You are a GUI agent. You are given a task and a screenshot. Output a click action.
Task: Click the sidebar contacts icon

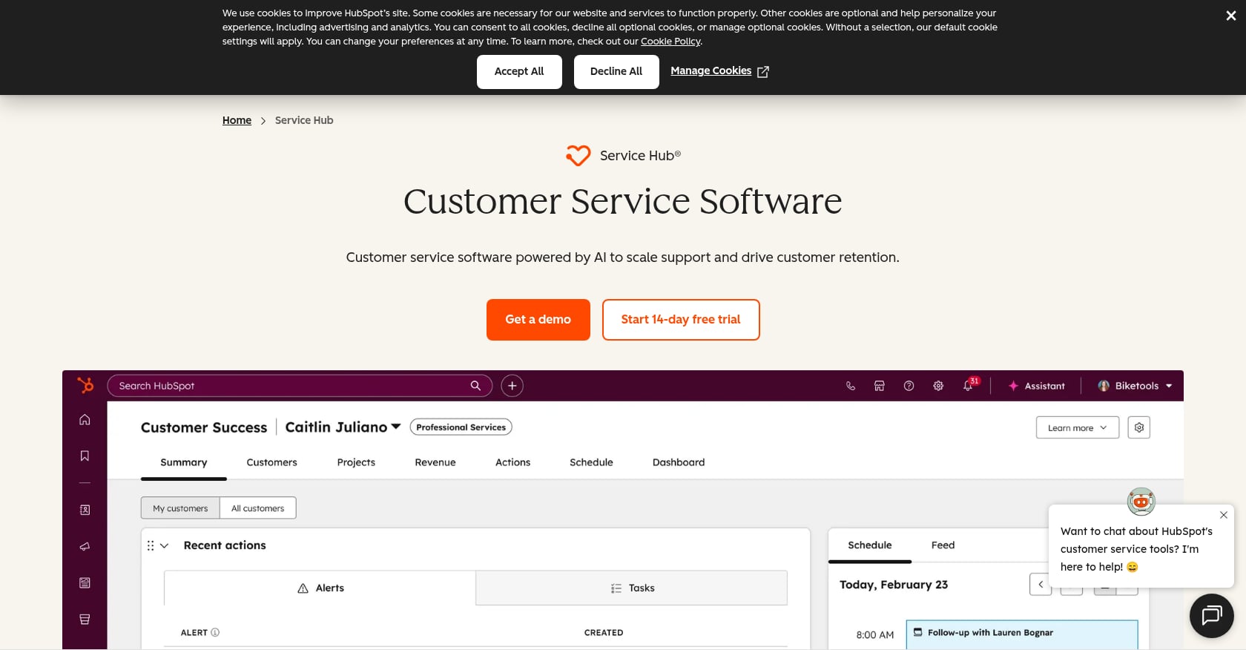point(85,510)
